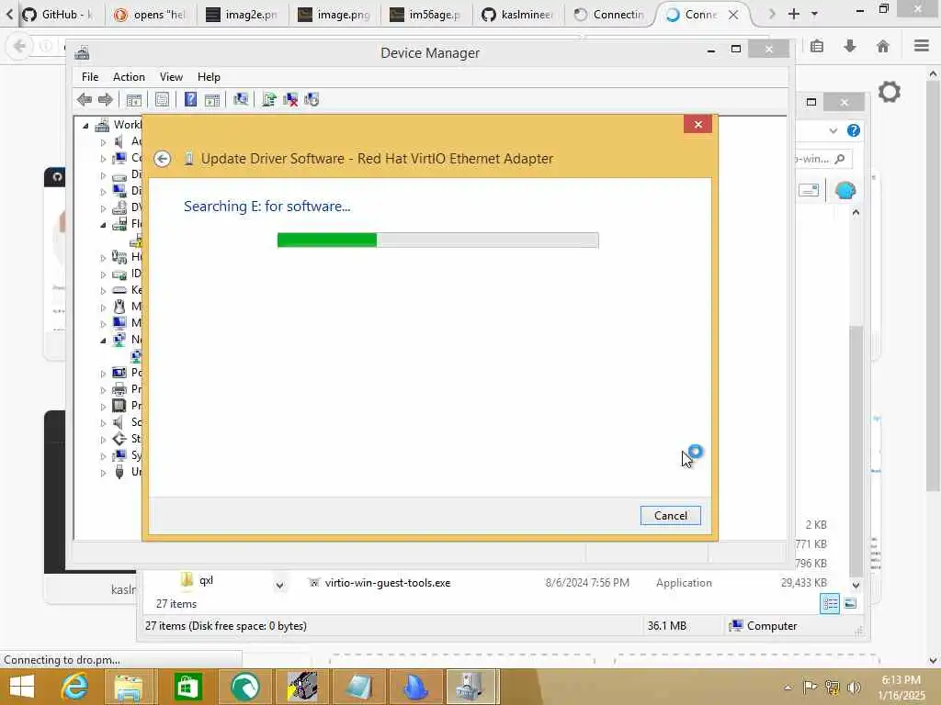Expand the Sound controllers category node
The height and width of the screenshot is (705, 941).
coord(103,423)
